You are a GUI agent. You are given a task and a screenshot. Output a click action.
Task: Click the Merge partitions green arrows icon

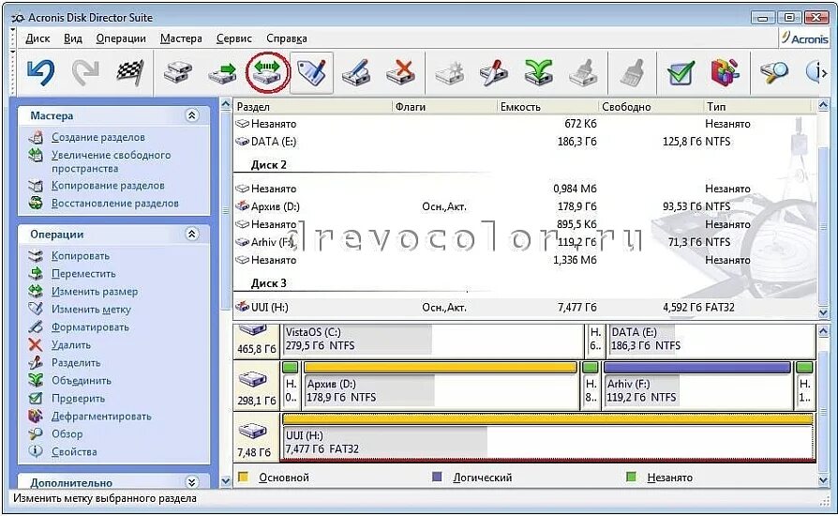click(538, 71)
